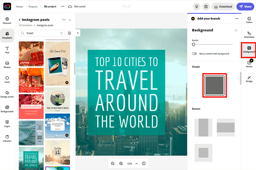Open the Photos panel
The height and width of the screenshot is (170, 256).
(x=7, y=65)
